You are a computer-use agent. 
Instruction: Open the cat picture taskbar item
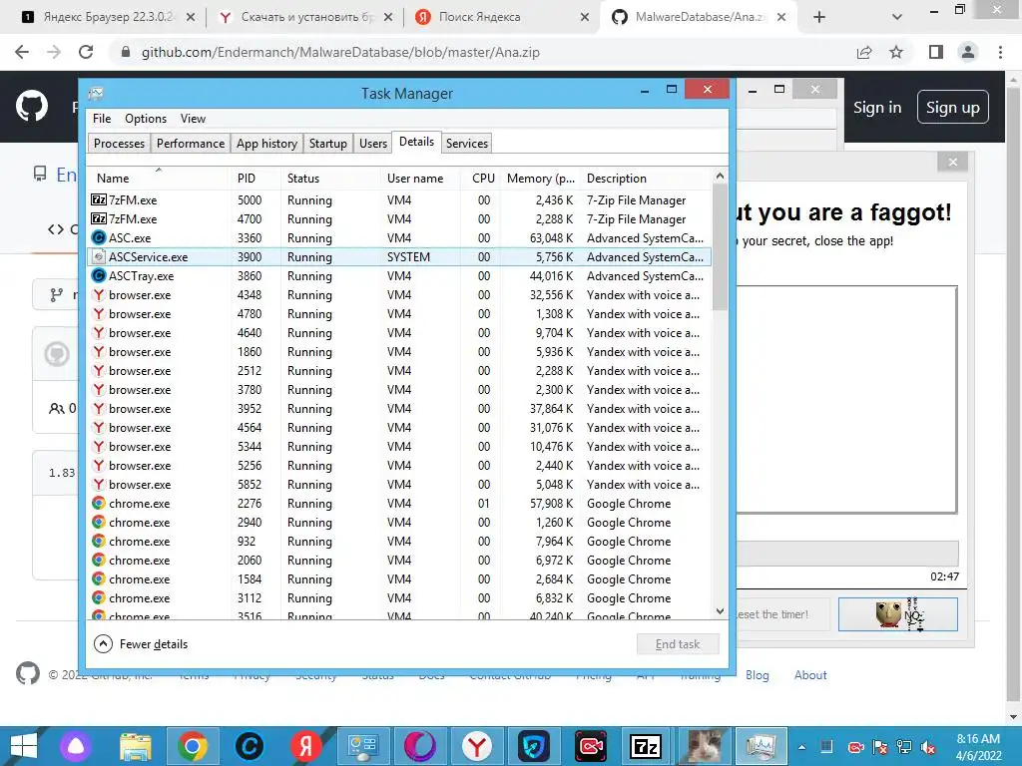(x=704, y=746)
